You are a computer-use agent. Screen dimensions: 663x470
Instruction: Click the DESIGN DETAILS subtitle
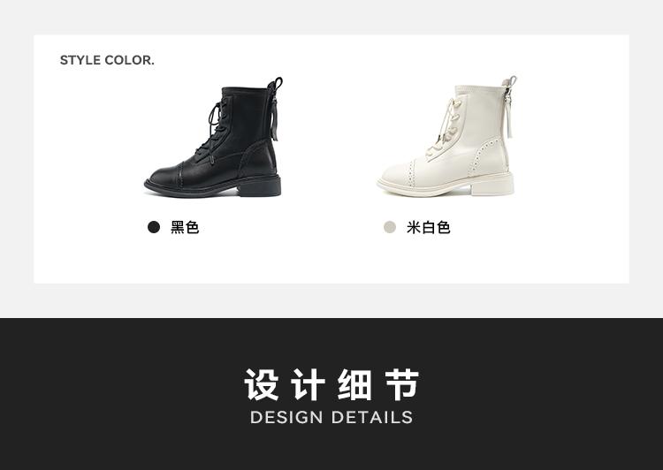[331, 418]
